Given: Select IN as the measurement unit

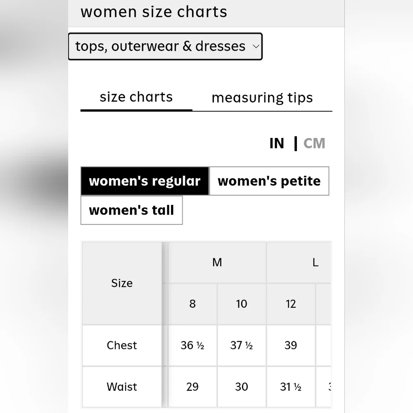Looking at the screenshot, I should tap(277, 143).
